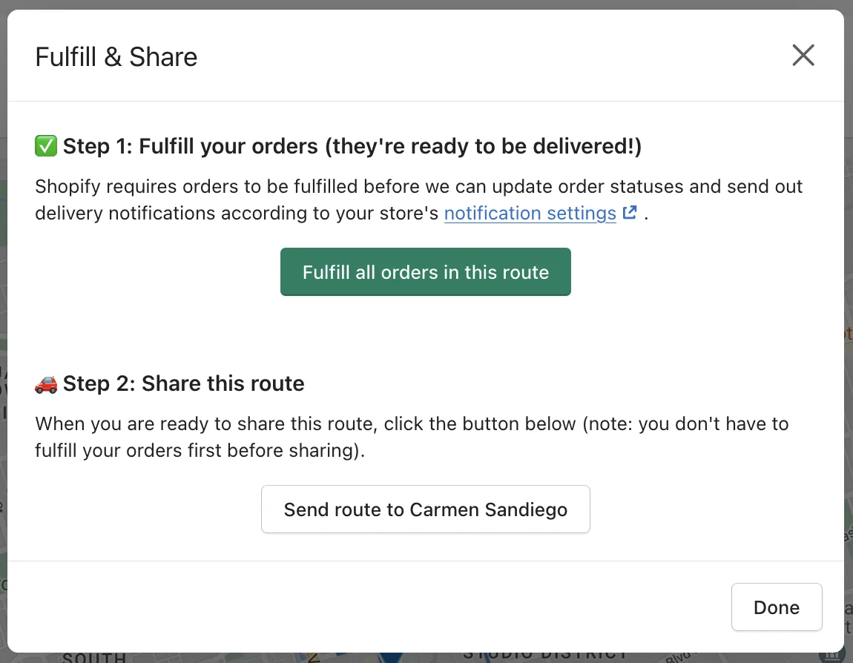Click the Step 2: Share this route heading

tap(183, 383)
